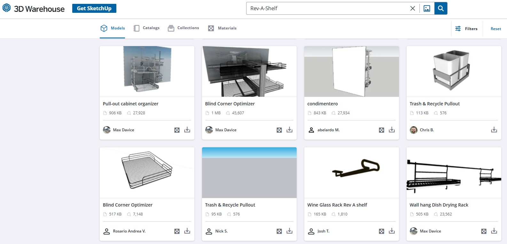Switch to the Catalogs tab
Viewport: 507px width, 244px height.
click(146, 28)
